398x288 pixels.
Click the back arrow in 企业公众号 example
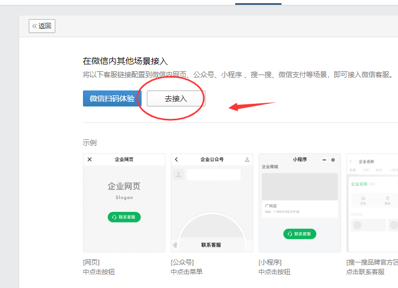[177, 160]
